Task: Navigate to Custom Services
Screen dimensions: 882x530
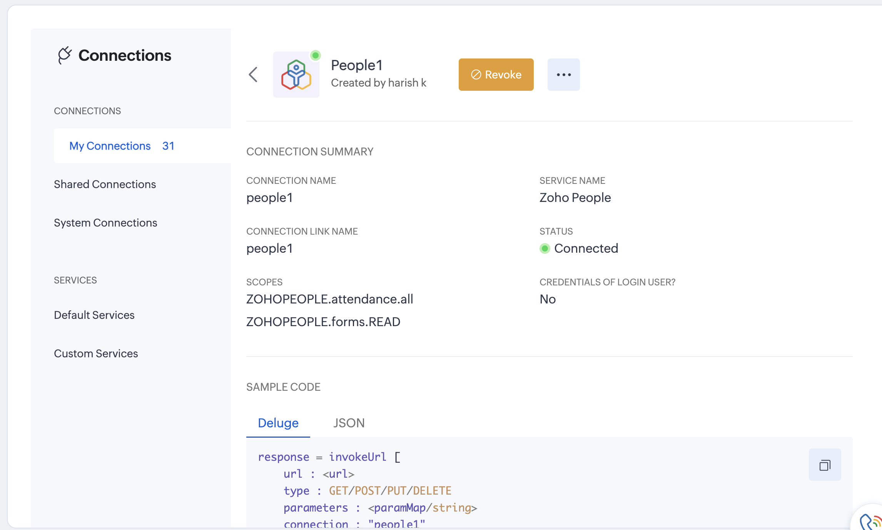Action: pos(96,354)
